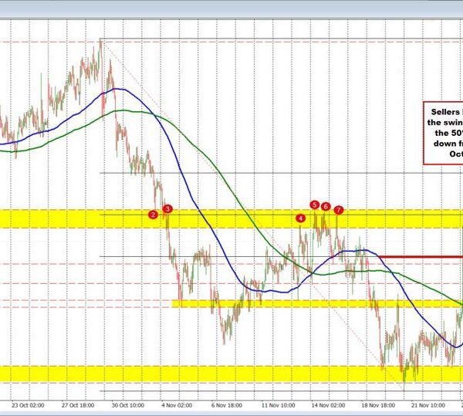Select red circle marker 7
463x416 pixels.
(x=339, y=210)
